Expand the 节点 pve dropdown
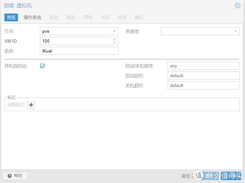 (114, 31)
